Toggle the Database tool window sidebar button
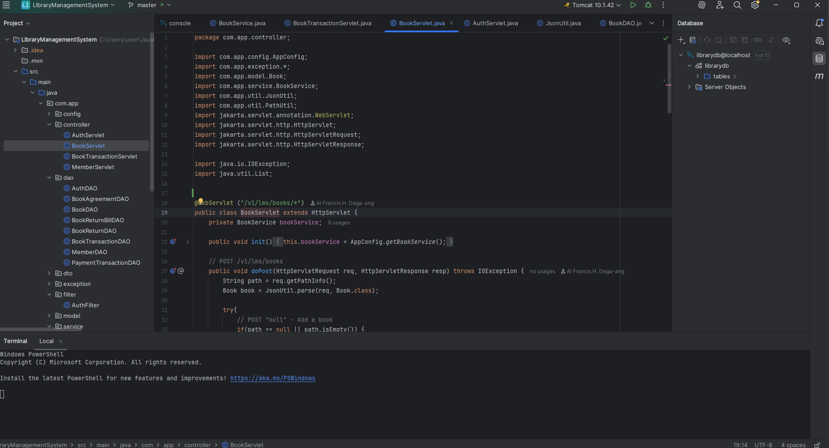 coord(819,58)
